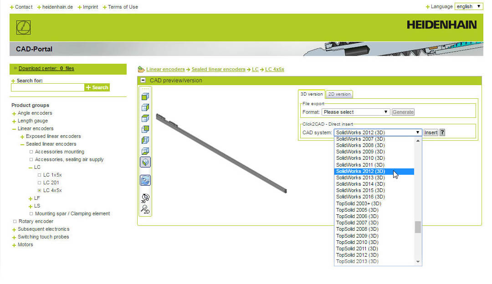
Task: Choose TopSolid 2008 (3D) from list
Action: (374, 229)
